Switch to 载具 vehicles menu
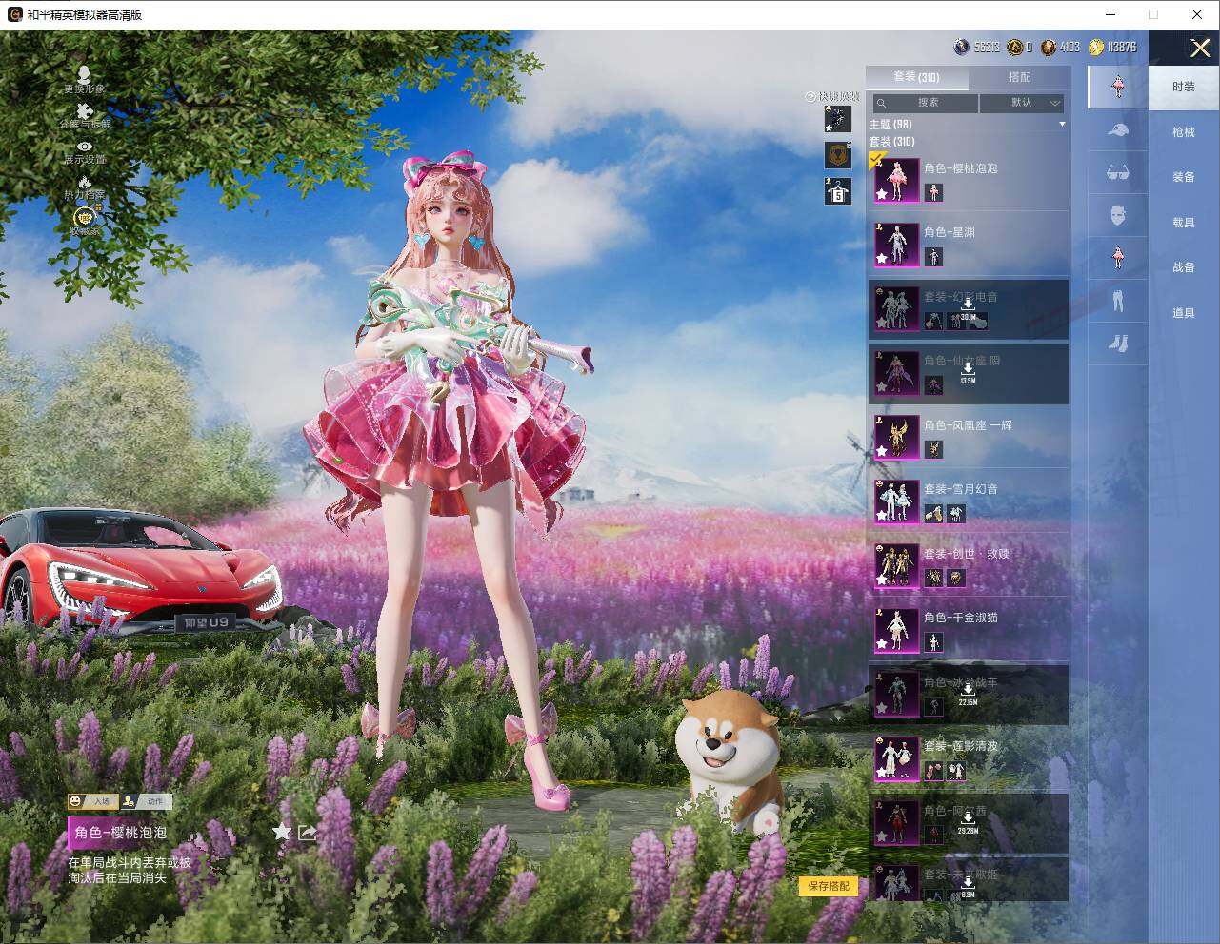1220x944 pixels. (1184, 223)
